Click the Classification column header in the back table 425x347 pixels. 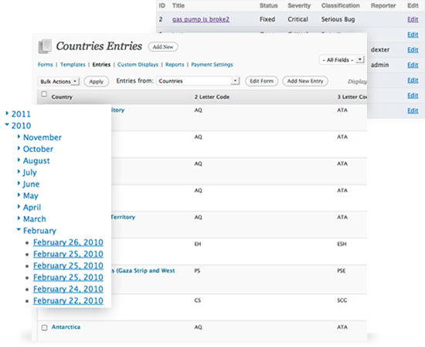click(341, 5)
